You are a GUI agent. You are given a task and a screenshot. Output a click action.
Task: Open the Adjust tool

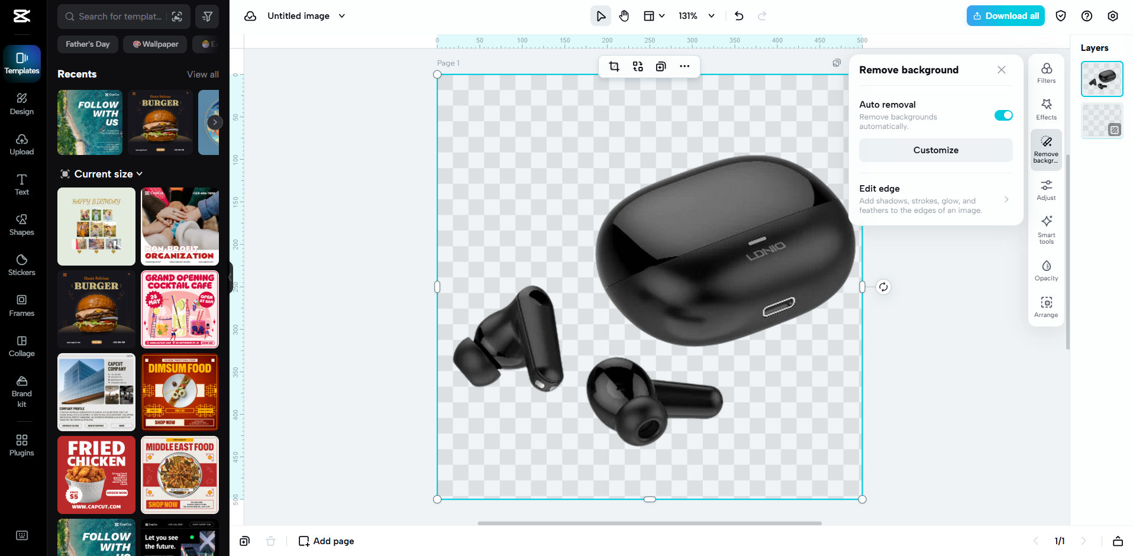pos(1046,190)
